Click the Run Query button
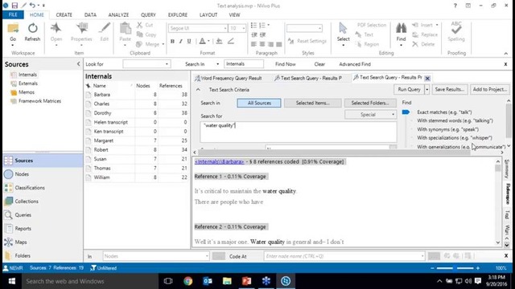Screen dimensions: 515x289 click(409, 89)
